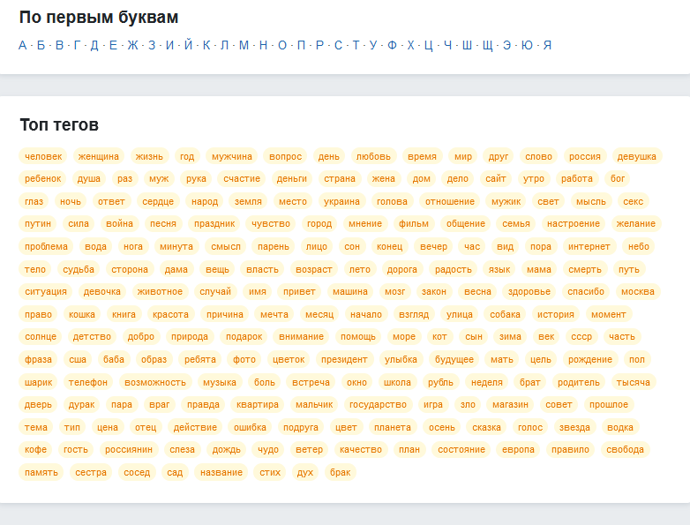This screenshot has height=525, width=690.
Task: Open the letter А index link
Action: tap(22, 45)
